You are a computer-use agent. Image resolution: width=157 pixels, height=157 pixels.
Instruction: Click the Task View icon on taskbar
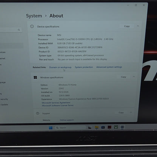pyautogui.click(x=90, y=128)
